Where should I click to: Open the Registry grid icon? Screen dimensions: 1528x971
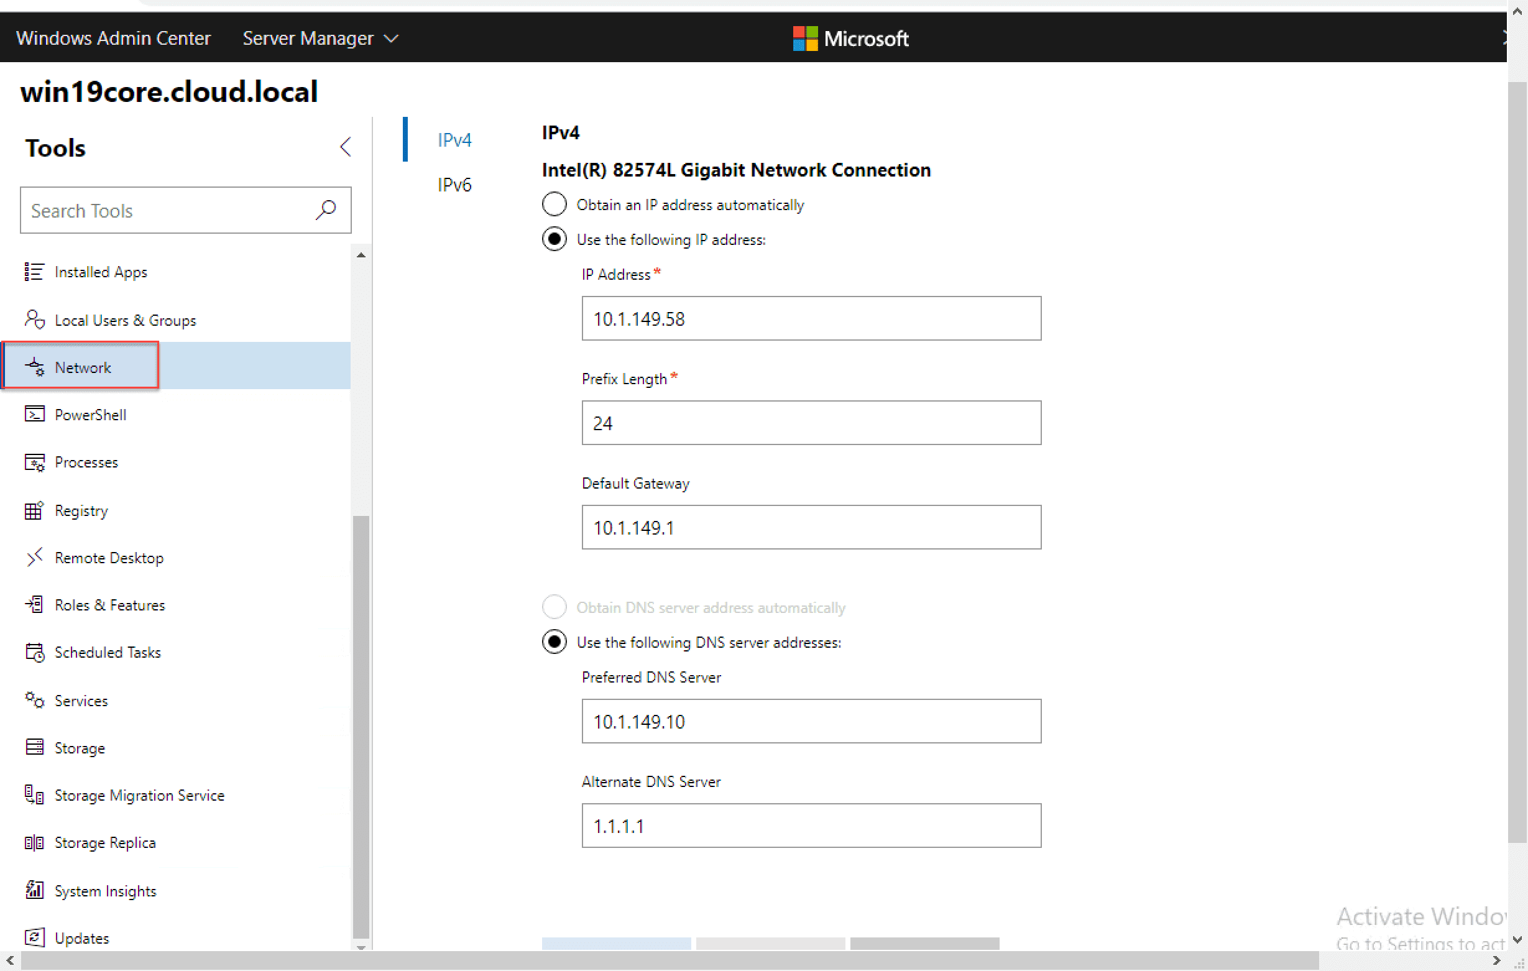(x=34, y=510)
